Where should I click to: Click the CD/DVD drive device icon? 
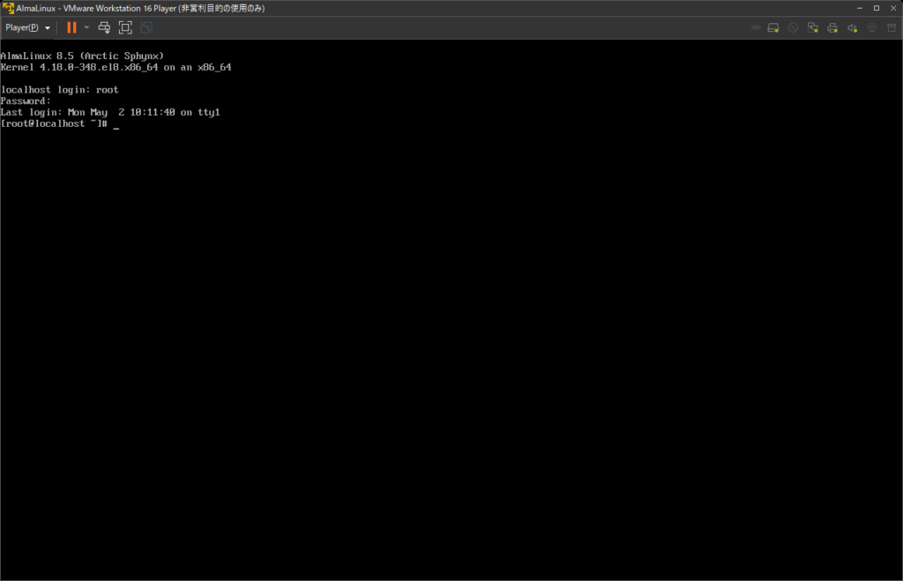tap(793, 27)
